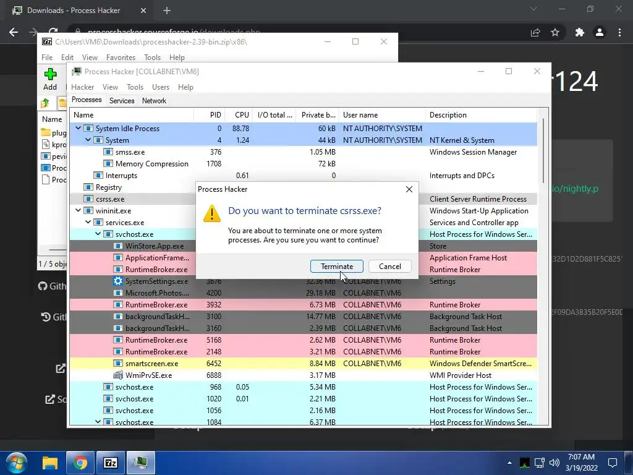
Task: Click the WinStore.App.exe process icon
Action: coord(118,246)
